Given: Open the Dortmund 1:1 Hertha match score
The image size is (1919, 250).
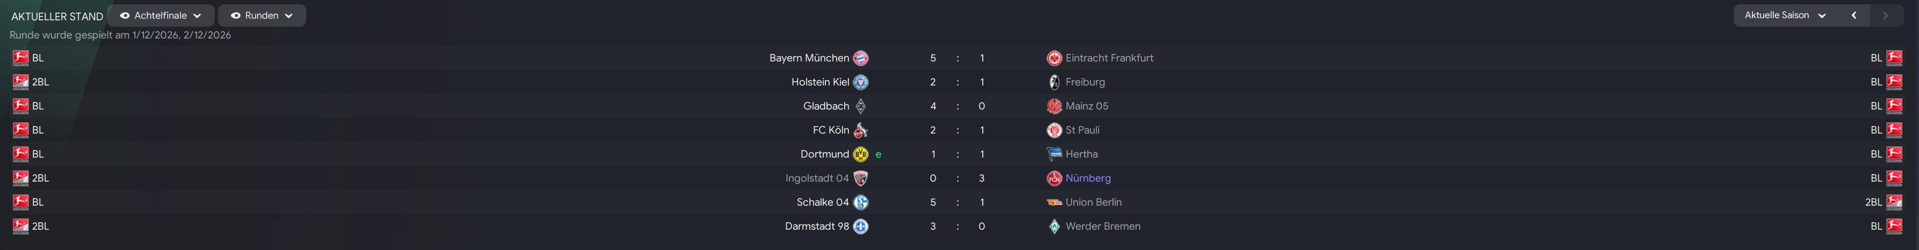Looking at the screenshot, I should click(x=957, y=154).
